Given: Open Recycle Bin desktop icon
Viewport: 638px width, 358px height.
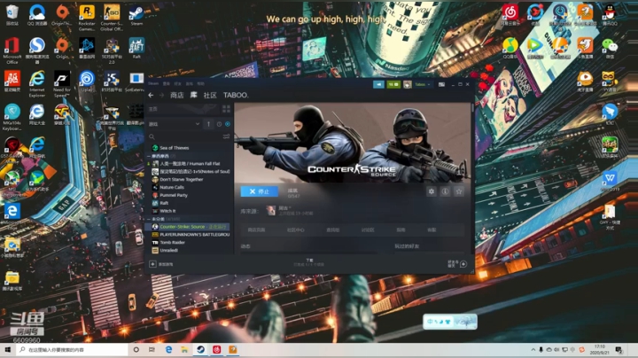Looking at the screenshot, I should pyautogui.click(x=12, y=15).
